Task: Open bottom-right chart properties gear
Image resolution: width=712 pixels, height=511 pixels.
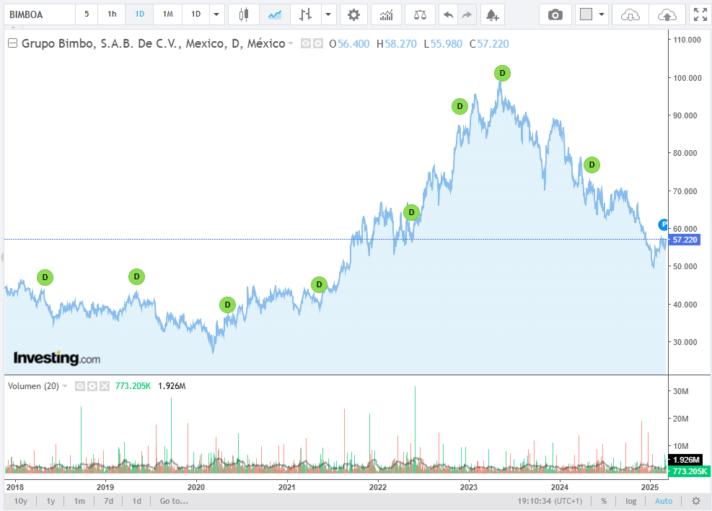Action: [695, 501]
